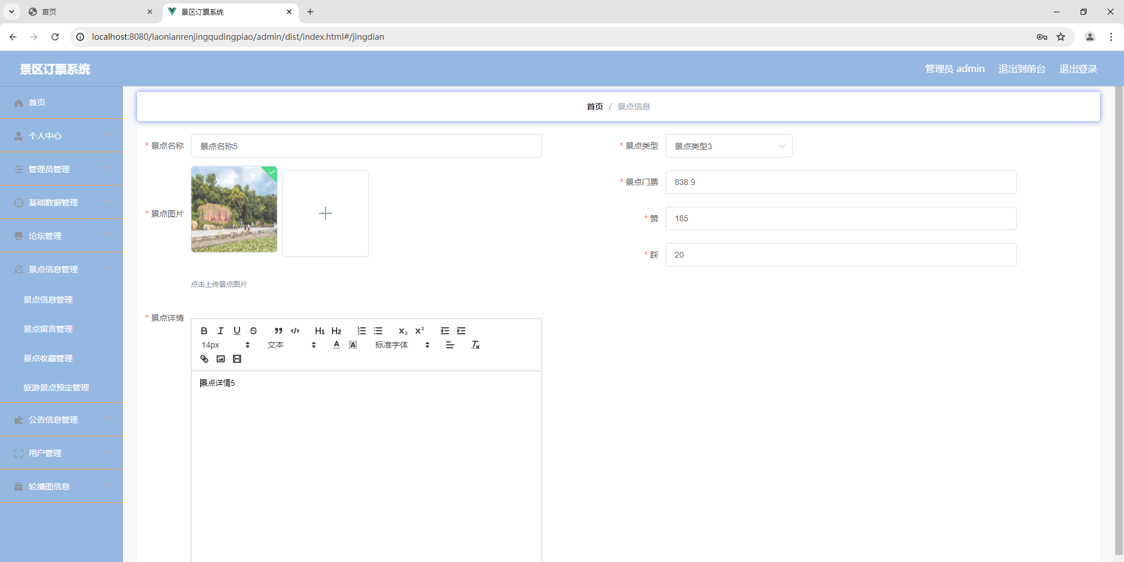Image resolution: width=1124 pixels, height=562 pixels.
Task: Toggle bold formatting in editor
Action: (204, 331)
